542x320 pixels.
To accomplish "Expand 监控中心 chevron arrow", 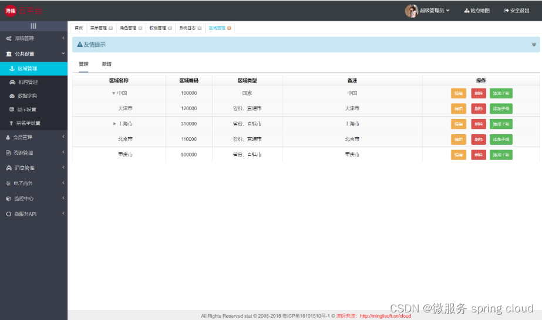I will (x=63, y=198).
